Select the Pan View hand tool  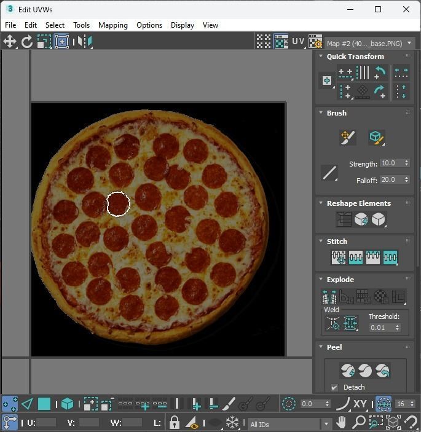pos(341,422)
